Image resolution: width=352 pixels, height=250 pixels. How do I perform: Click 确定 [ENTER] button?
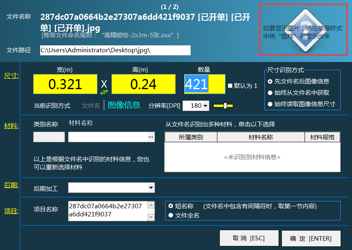coord(311,238)
